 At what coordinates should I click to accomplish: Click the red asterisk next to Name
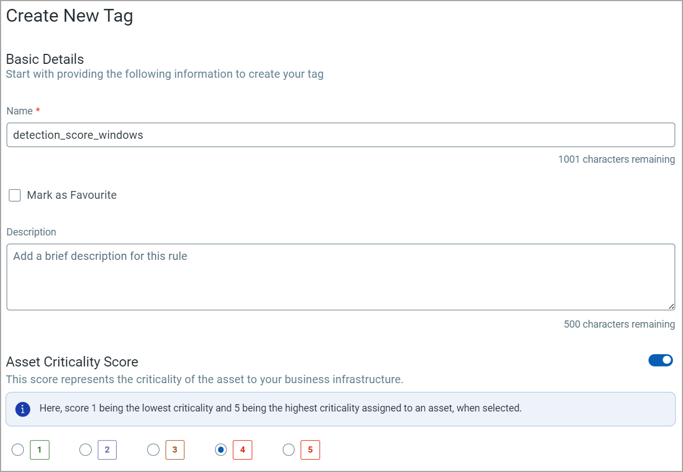click(x=37, y=111)
